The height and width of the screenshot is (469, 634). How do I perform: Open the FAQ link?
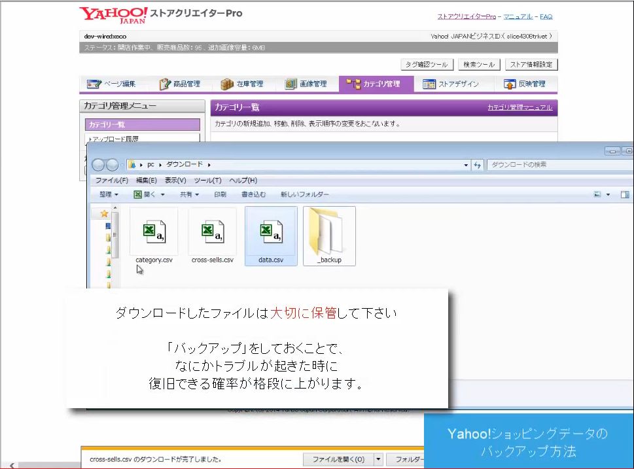(x=546, y=16)
